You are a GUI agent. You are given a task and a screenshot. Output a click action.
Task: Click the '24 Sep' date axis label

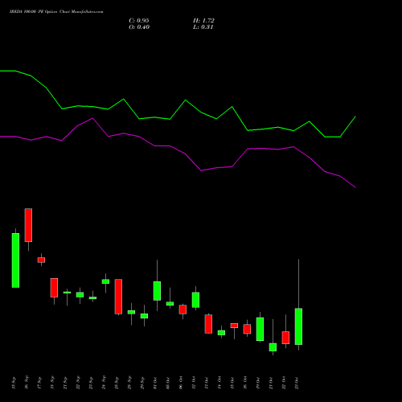point(104,383)
